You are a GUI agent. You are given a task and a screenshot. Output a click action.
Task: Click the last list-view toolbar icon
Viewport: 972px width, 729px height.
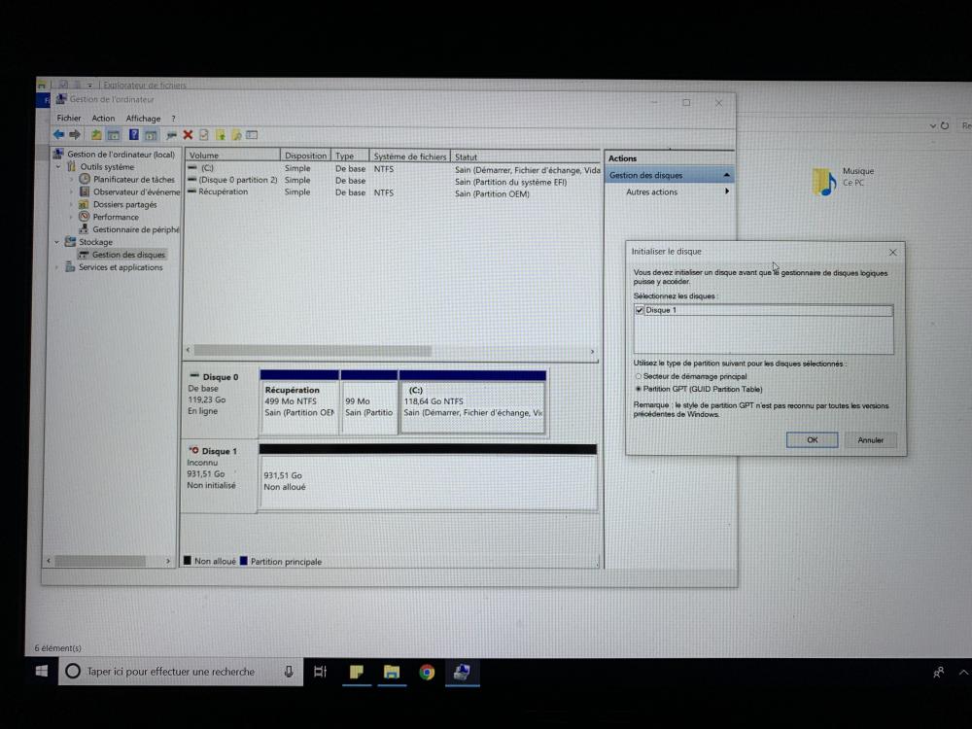click(x=252, y=134)
